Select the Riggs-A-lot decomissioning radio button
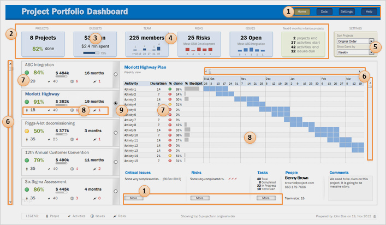 tap(116, 133)
